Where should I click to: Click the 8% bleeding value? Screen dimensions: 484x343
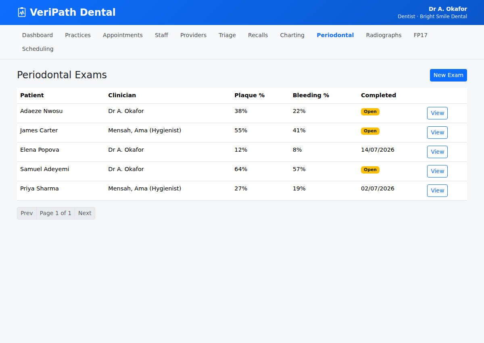(x=297, y=150)
